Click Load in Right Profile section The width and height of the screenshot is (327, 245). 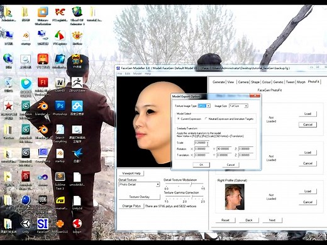click(x=308, y=191)
